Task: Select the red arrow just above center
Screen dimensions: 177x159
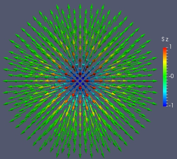Action: pyautogui.click(x=80, y=74)
